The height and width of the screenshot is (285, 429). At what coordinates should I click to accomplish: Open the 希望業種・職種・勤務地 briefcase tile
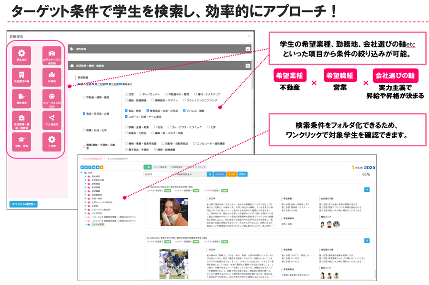point(22,121)
